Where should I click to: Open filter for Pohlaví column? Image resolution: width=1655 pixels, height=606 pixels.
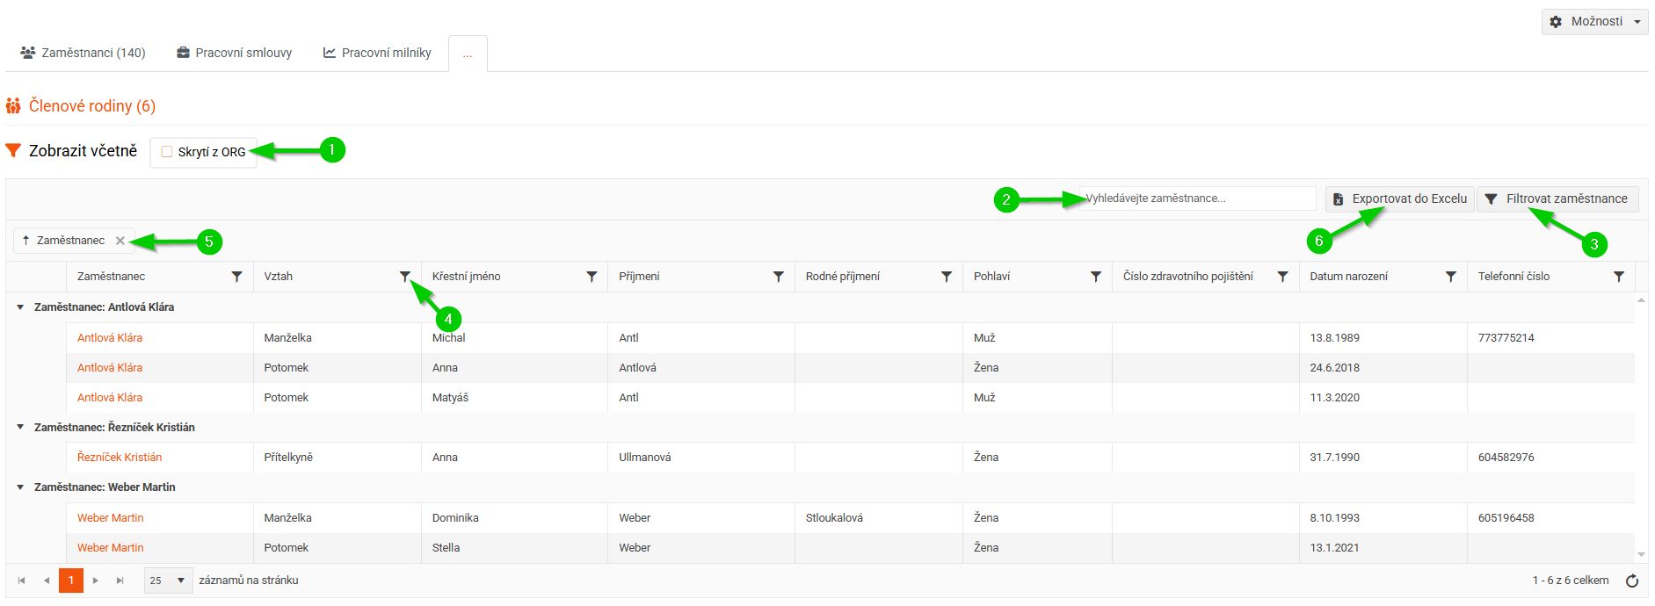1095,277
